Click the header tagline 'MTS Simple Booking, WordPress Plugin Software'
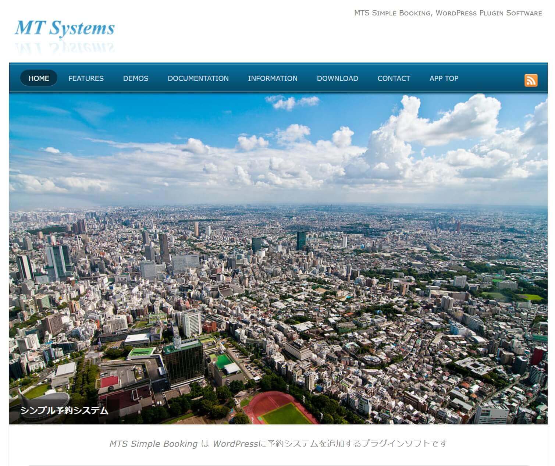Image resolution: width=555 pixels, height=466 pixels. [x=448, y=13]
